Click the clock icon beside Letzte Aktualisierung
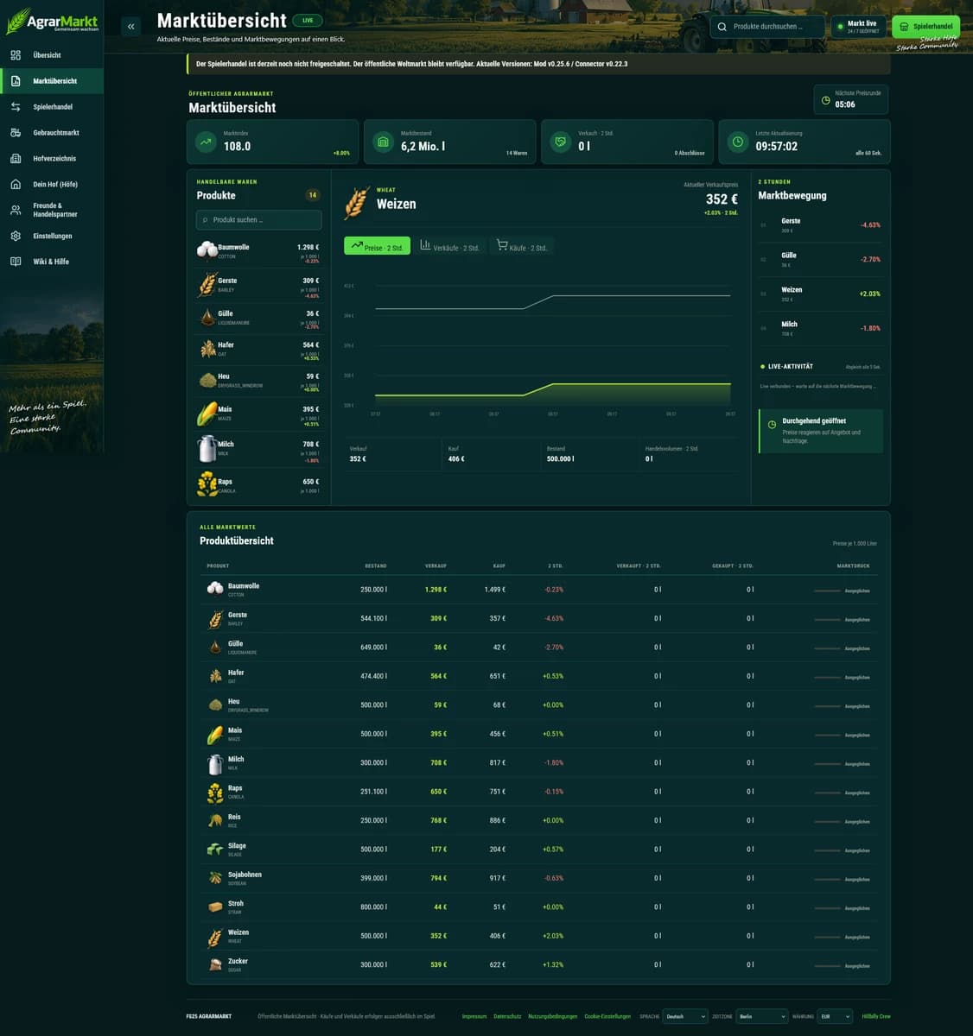Screen dimensions: 973x1036 738,142
